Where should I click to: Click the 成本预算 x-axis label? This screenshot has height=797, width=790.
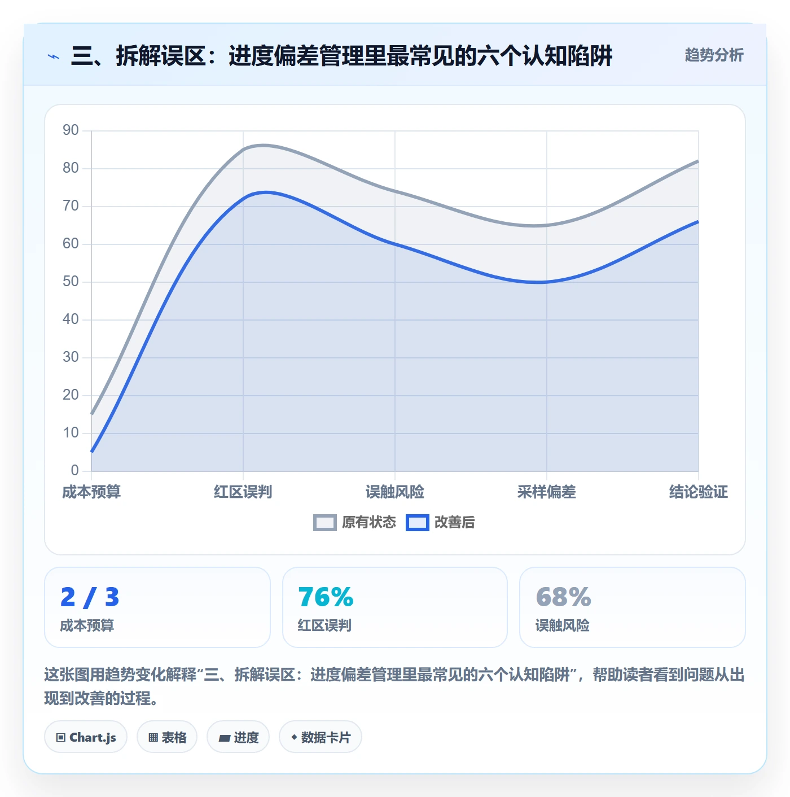point(91,492)
